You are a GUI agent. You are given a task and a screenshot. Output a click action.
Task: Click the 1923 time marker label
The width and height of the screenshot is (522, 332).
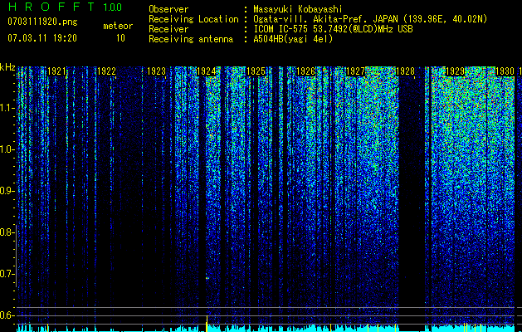(157, 71)
